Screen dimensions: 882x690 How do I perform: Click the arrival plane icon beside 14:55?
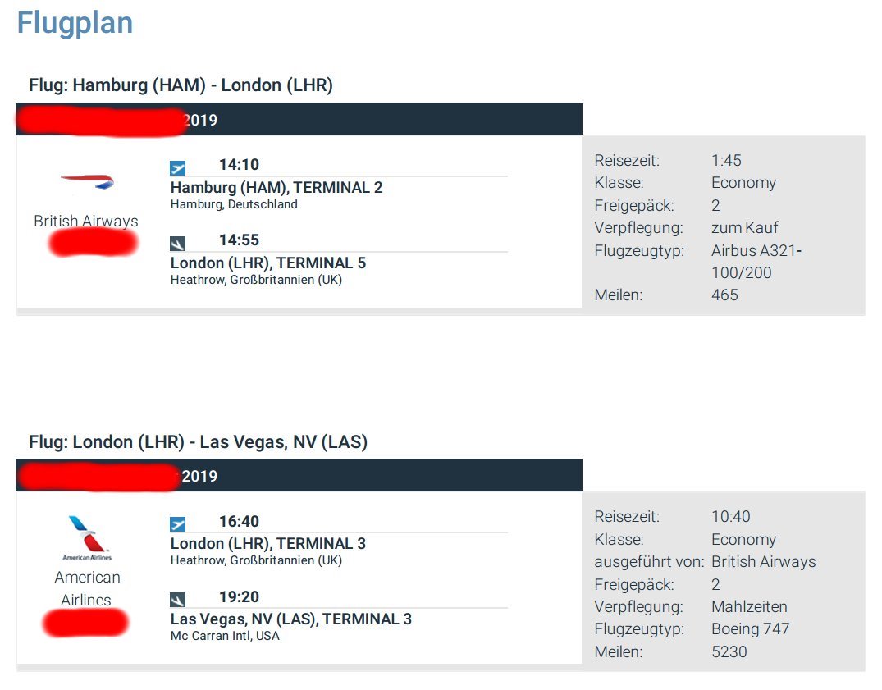(178, 243)
